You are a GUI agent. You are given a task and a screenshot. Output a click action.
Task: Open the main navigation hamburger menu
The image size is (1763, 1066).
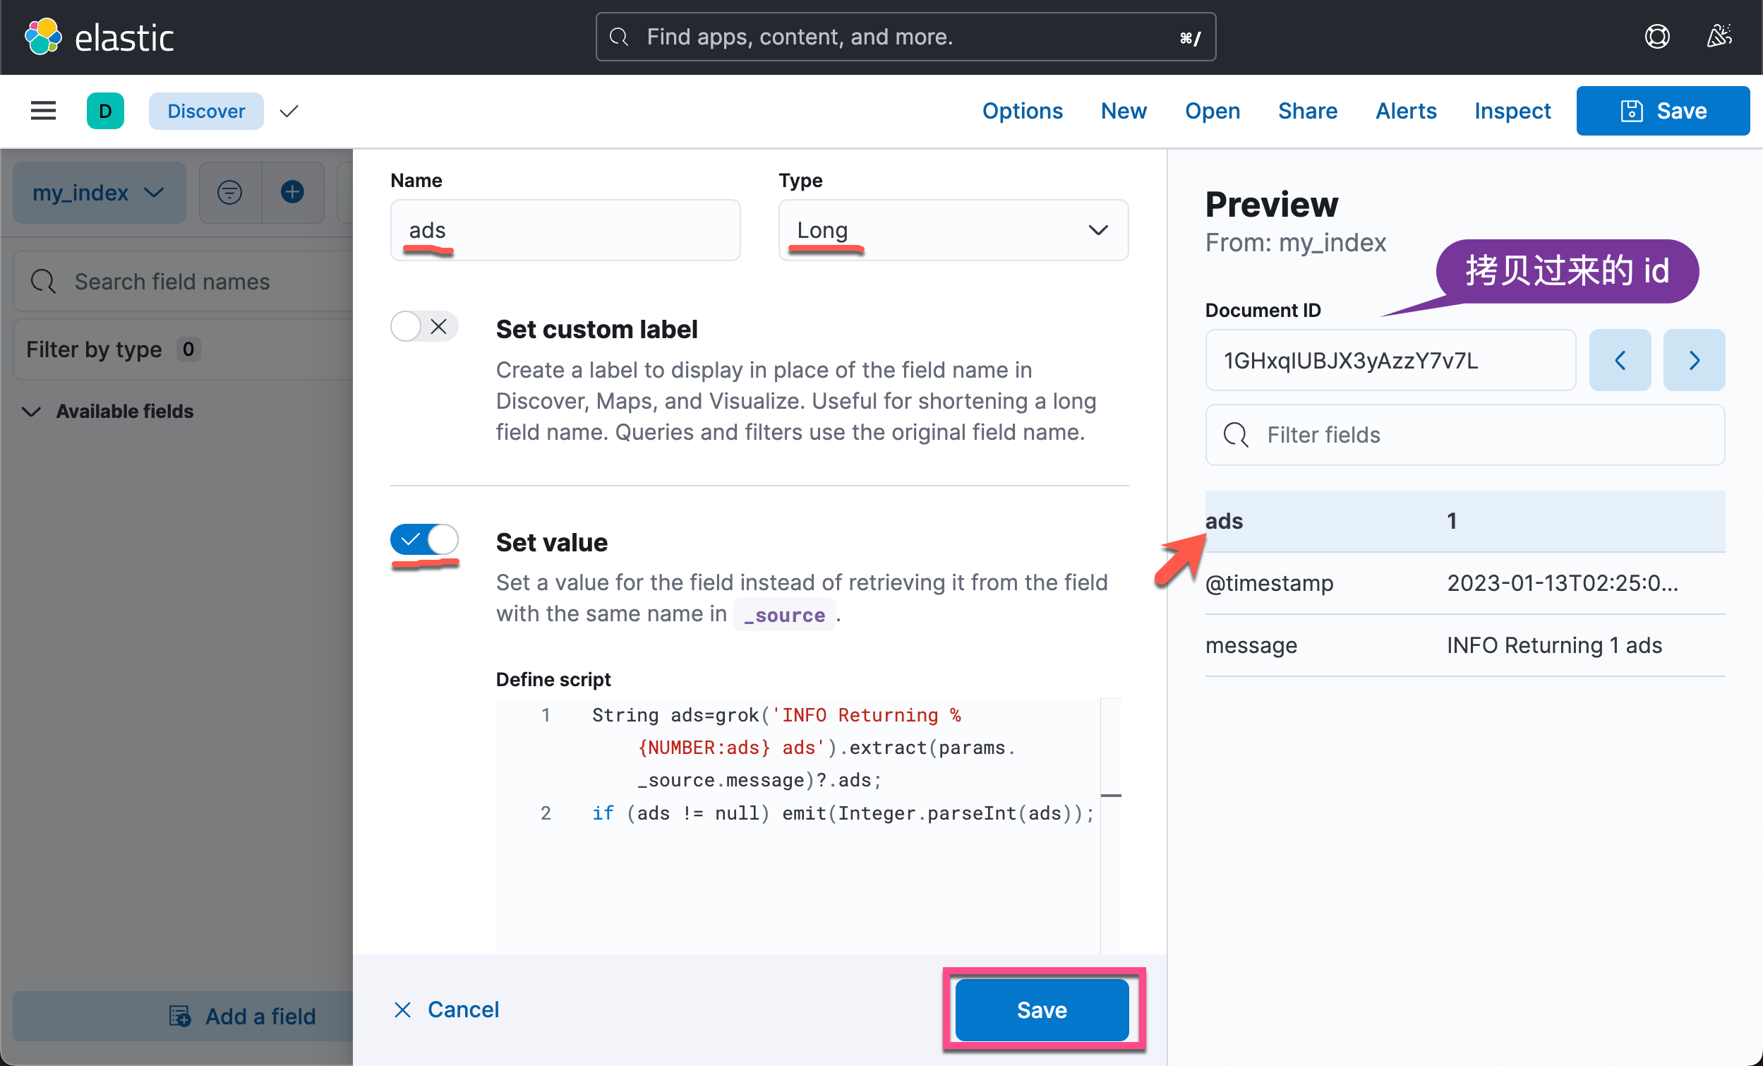pyautogui.click(x=43, y=110)
